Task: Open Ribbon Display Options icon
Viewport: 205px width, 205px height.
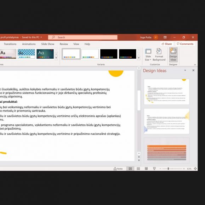Action: pyautogui.click(x=165, y=38)
